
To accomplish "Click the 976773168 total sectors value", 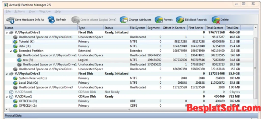I will coord(217,32).
